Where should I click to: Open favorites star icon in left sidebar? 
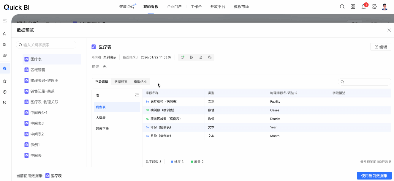(x=5, y=81)
